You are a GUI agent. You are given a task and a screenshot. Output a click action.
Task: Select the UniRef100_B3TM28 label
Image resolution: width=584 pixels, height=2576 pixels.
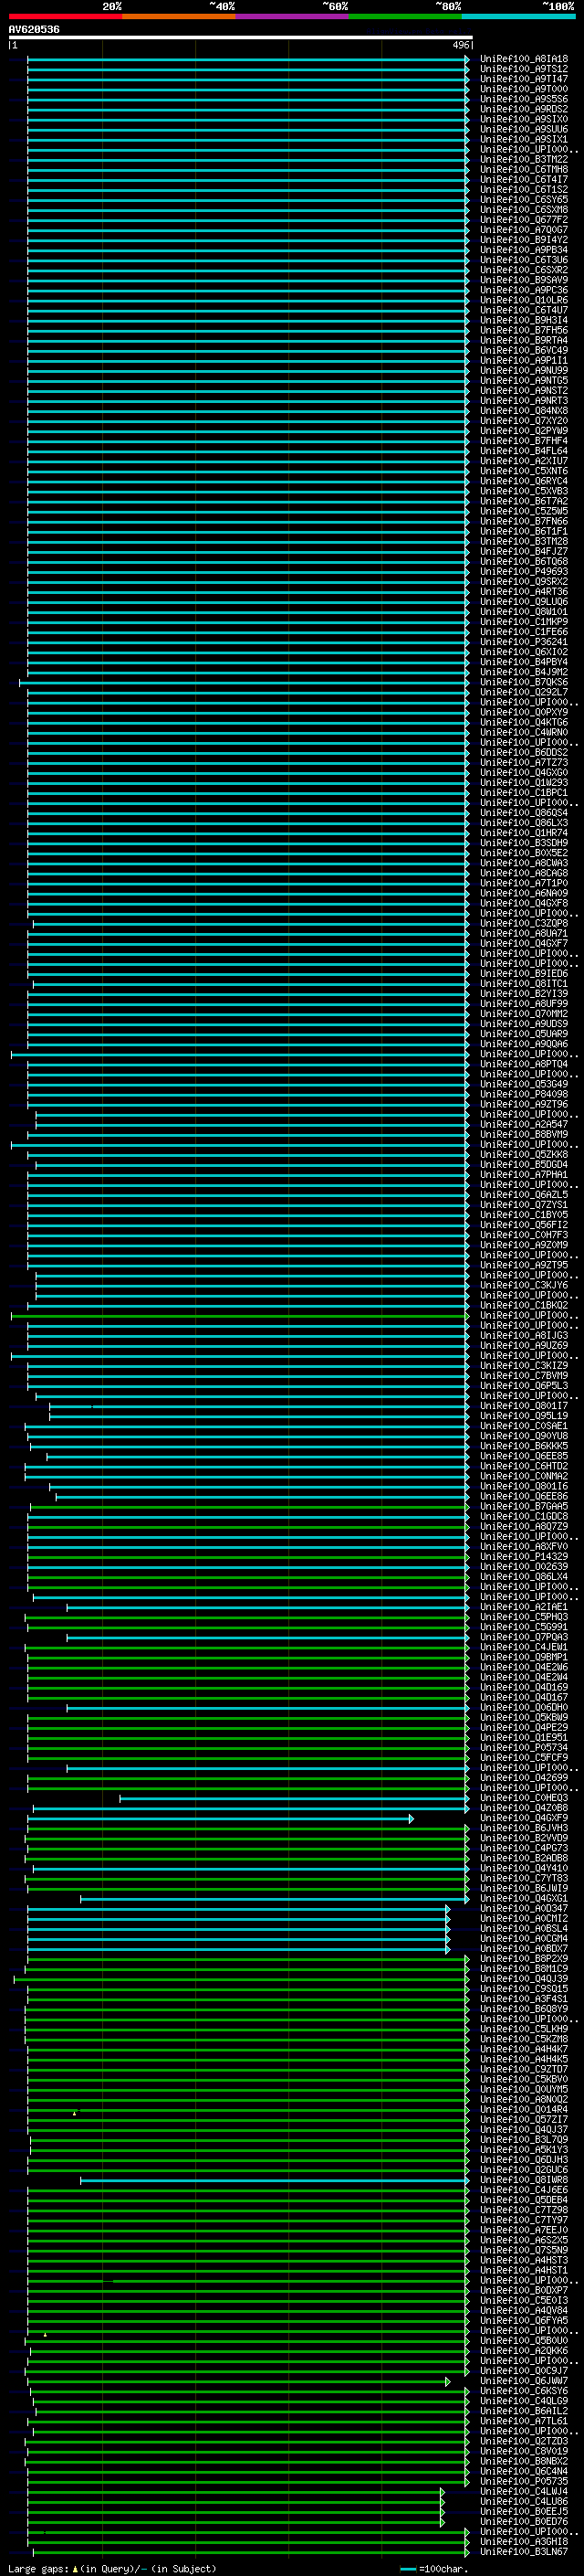(x=524, y=542)
